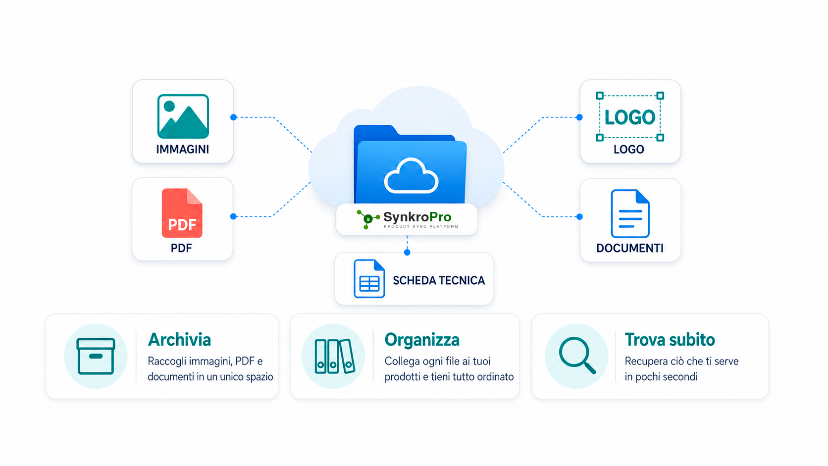The image size is (828, 466).
Task: Select the PRODUCT SYNC PLATFORM tagline
Action: [421, 227]
